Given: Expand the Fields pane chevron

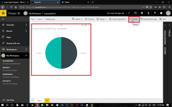Looking at the screenshot, I should click(170, 25).
